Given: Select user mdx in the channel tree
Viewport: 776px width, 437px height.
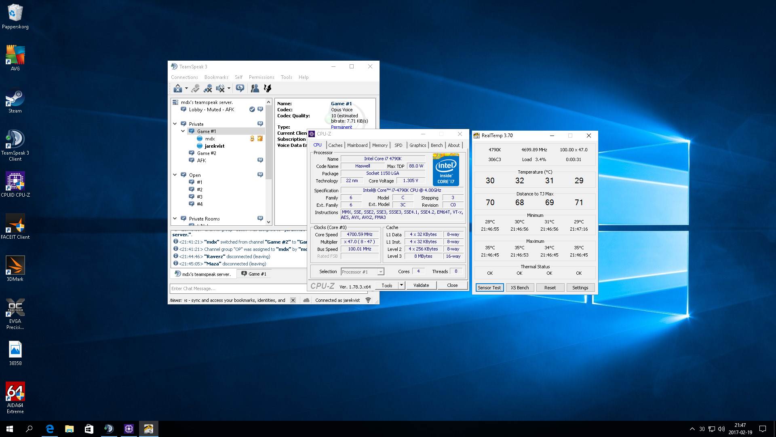Looking at the screenshot, I should click(x=210, y=139).
